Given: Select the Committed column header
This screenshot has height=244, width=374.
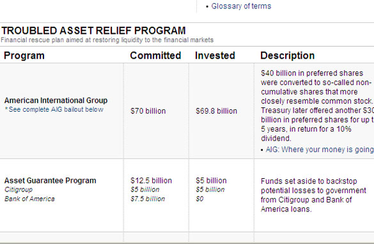Looking at the screenshot, I should (x=155, y=56).
